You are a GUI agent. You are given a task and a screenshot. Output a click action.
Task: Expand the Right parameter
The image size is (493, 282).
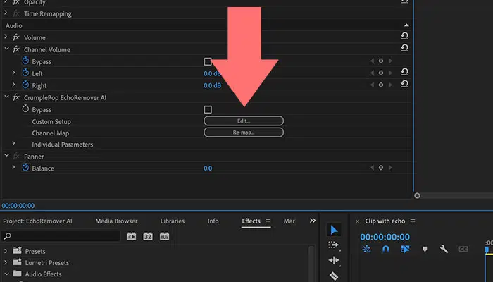[x=13, y=85]
